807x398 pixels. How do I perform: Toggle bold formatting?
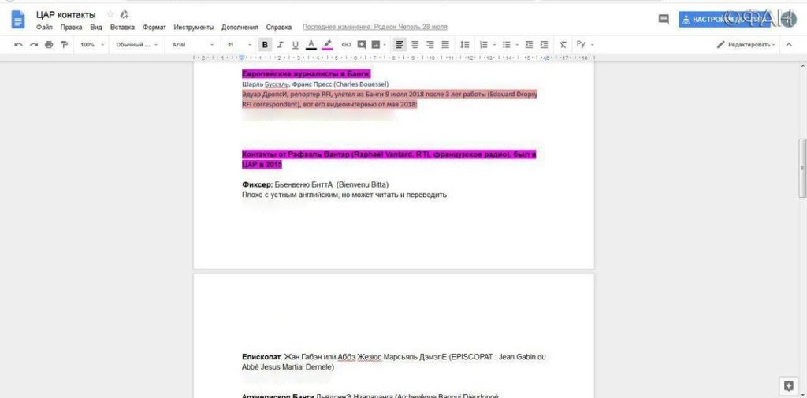pyautogui.click(x=266, y=45)
